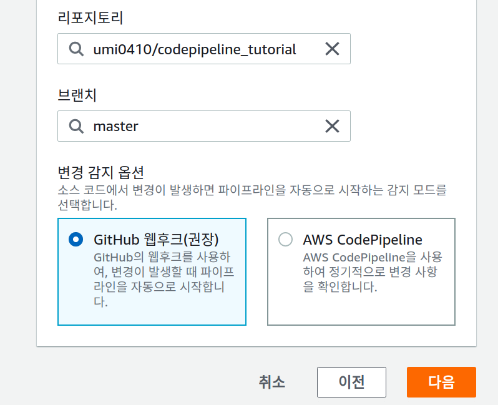The height and width of the screenshot is (405, 498).
Task: Click the search icon in the branch field
Action: [76, 127]
